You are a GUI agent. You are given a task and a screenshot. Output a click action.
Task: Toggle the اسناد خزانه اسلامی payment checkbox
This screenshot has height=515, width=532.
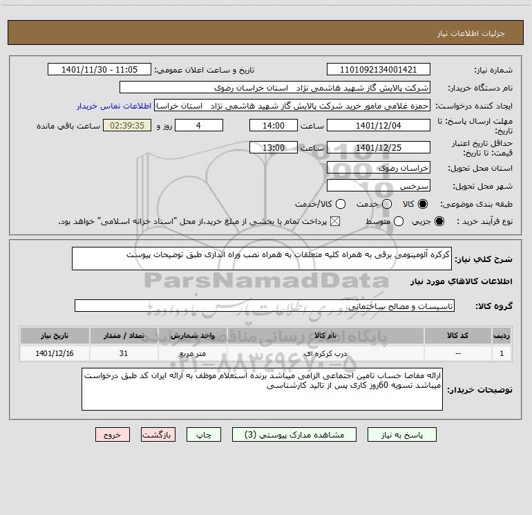click(335, 221)
